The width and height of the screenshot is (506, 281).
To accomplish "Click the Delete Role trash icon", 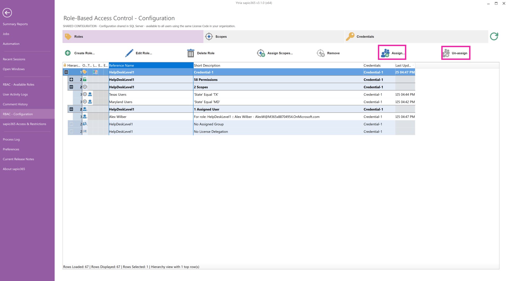I will click(x=190, y=53).
